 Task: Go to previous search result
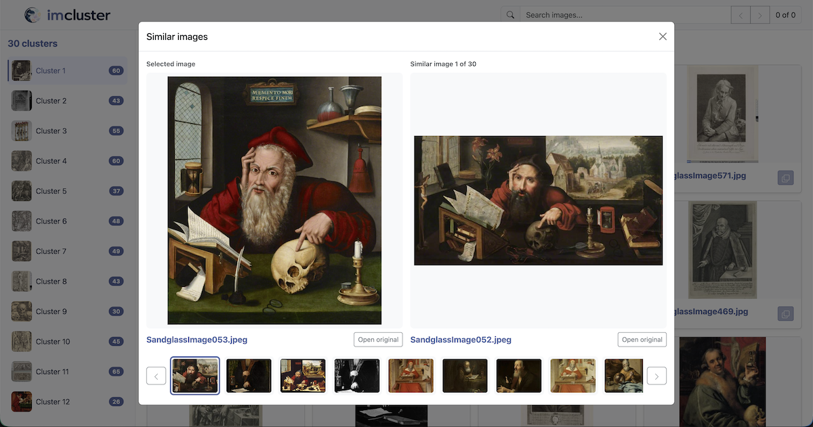click(x=741, y=15)
